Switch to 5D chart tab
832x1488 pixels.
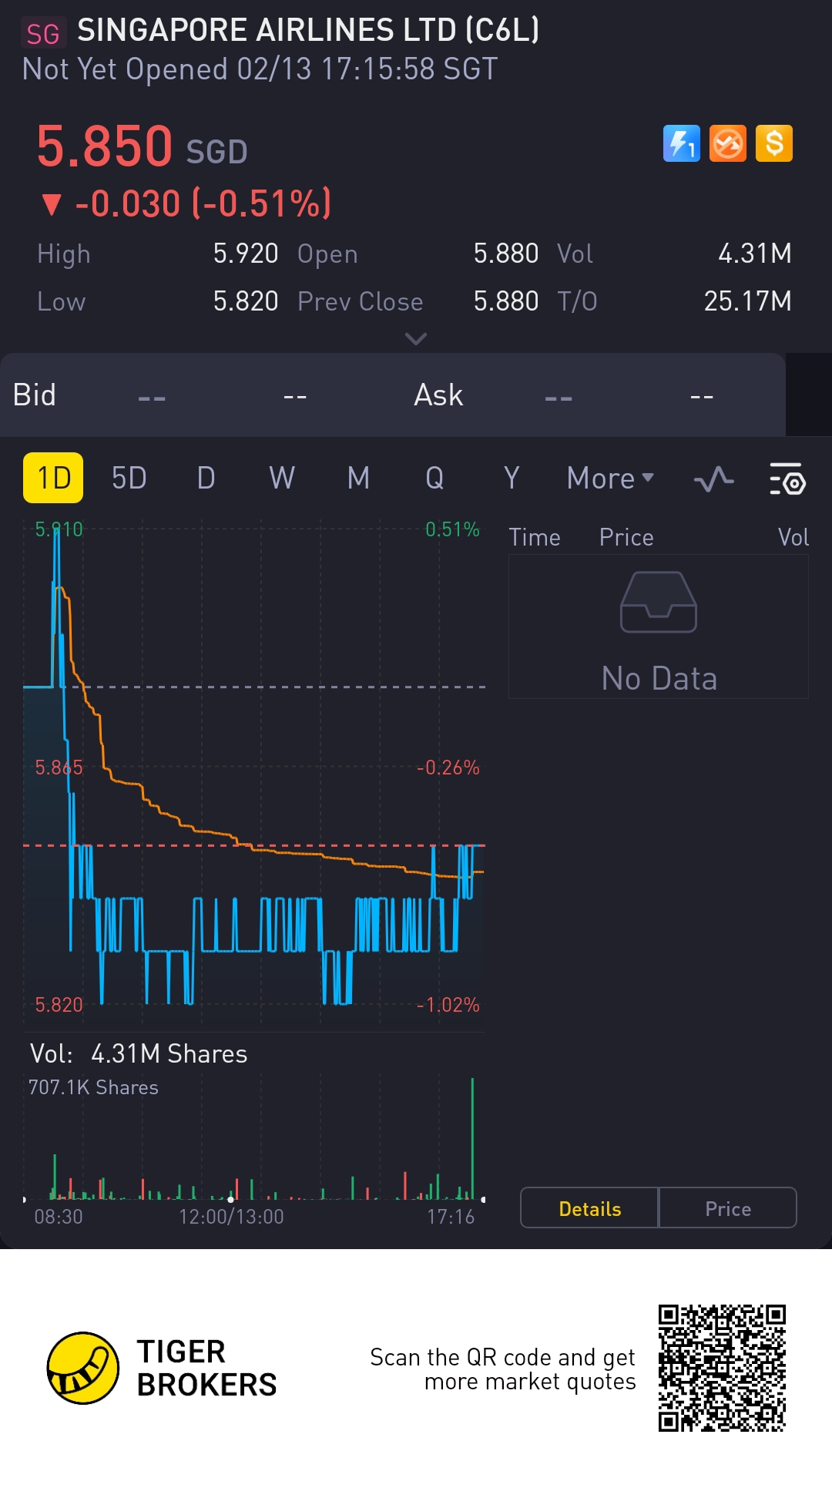129,479
